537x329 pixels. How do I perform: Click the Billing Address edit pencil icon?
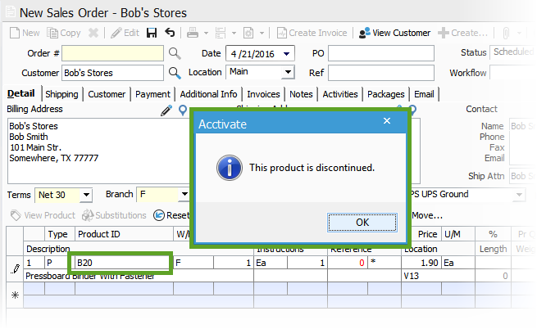point(166,110)
